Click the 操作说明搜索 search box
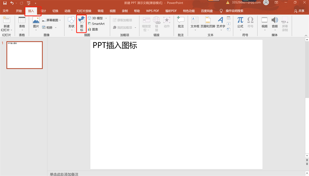309x176 pixels. [x=234, y=11]
